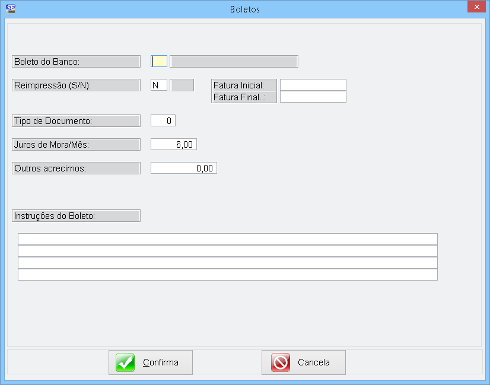Focus the Outros acrecimos amount field
The image size is (490, 385).
[183, 168]
